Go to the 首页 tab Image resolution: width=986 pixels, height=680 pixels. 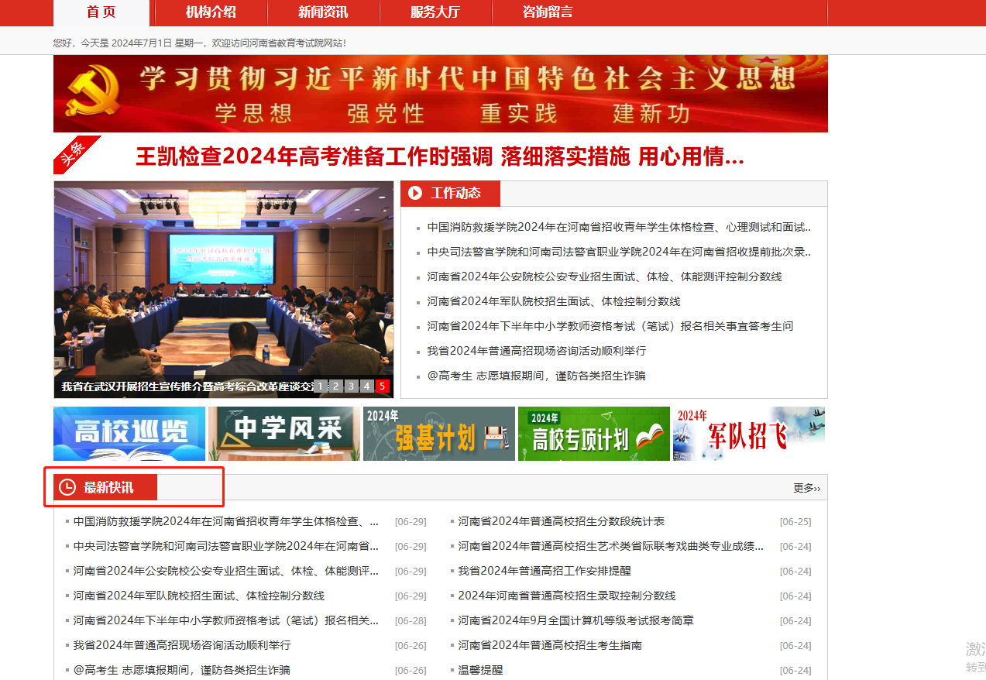coord(101,12)
